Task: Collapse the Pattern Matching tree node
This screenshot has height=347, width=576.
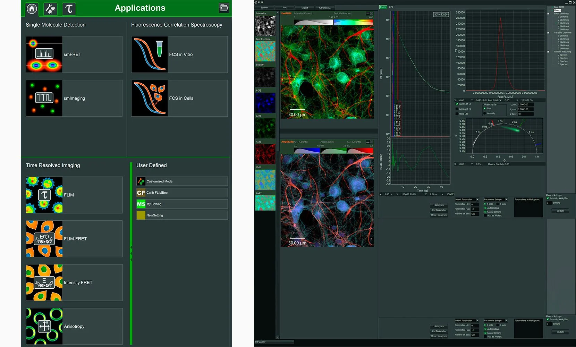Action: (548, 52)
